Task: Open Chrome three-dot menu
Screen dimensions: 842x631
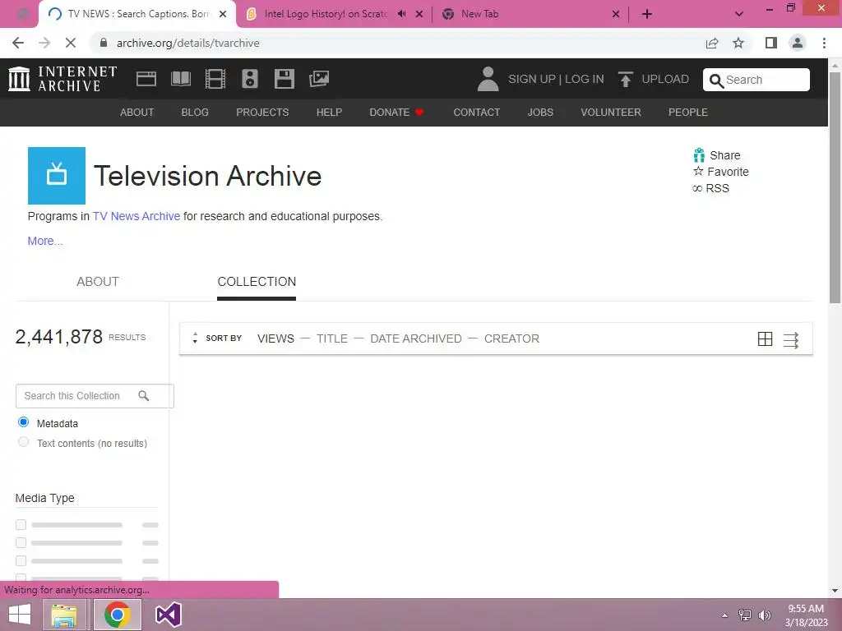Action: [x=824, y=43]
